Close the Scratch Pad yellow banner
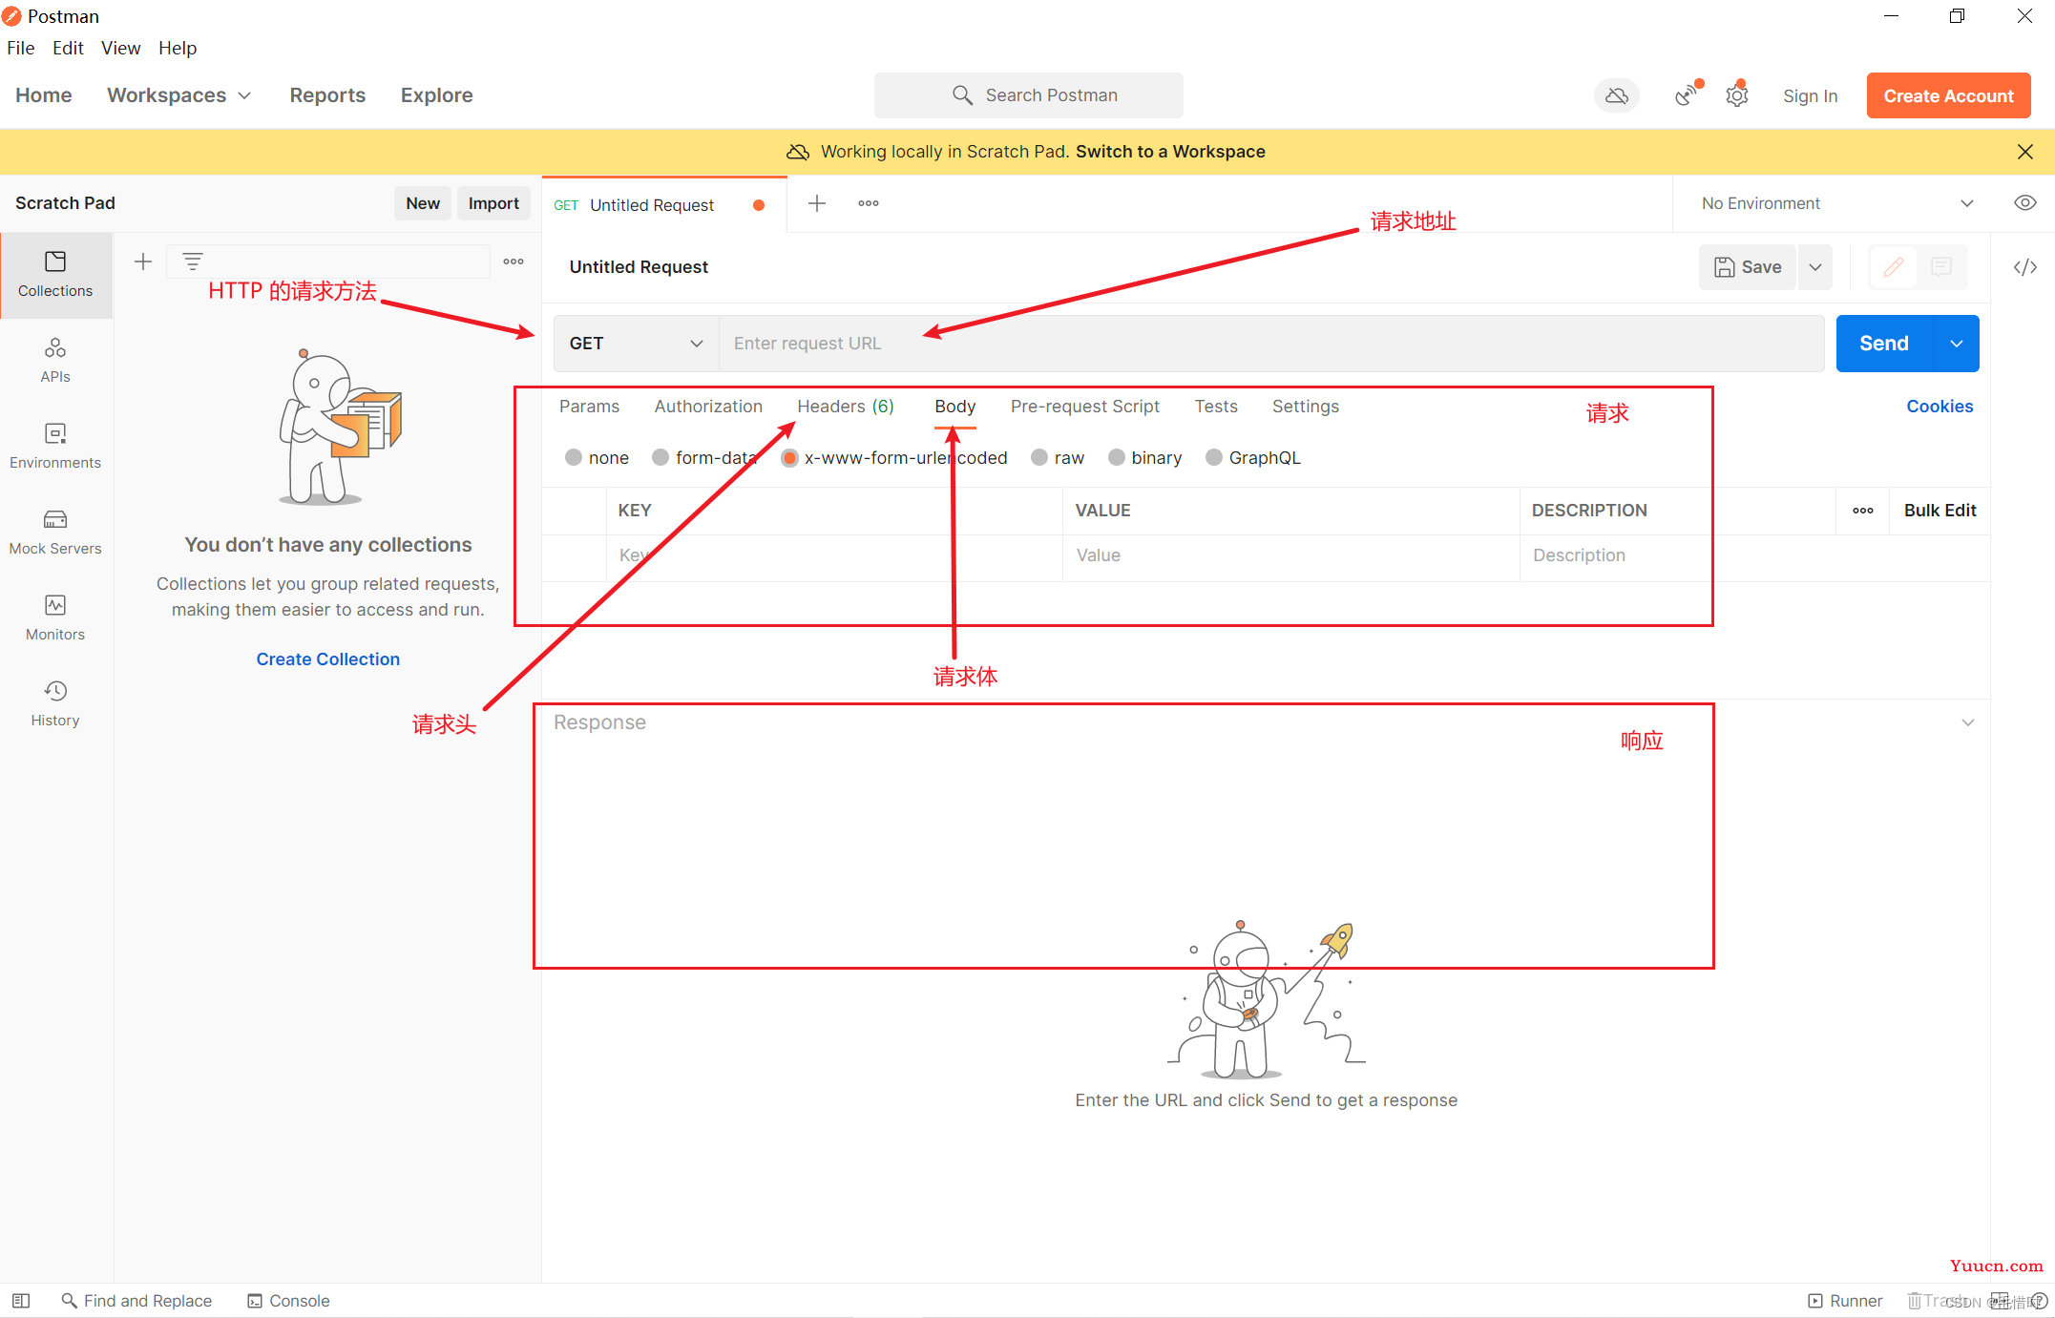The image size is (2055, 1318). [x=2025, y=152]
